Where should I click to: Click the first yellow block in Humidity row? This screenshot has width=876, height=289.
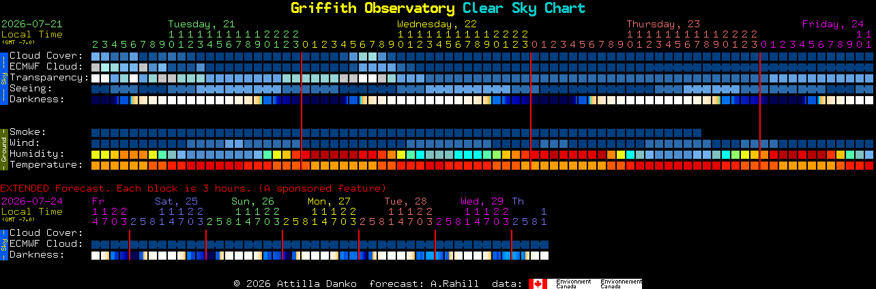tap(96, 155)
